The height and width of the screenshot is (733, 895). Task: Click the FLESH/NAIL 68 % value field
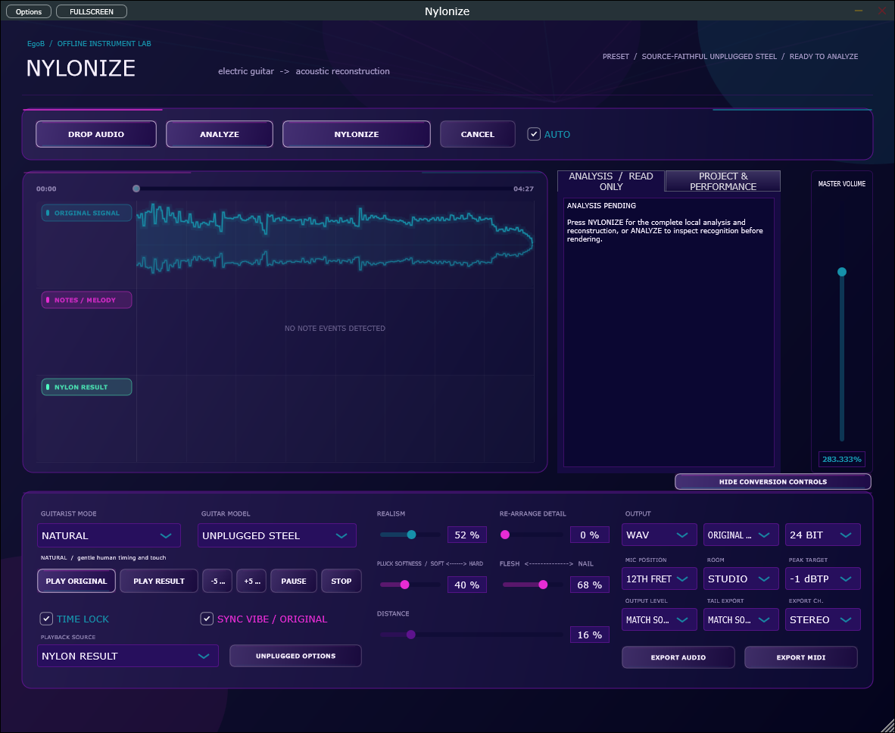(590, 585)
